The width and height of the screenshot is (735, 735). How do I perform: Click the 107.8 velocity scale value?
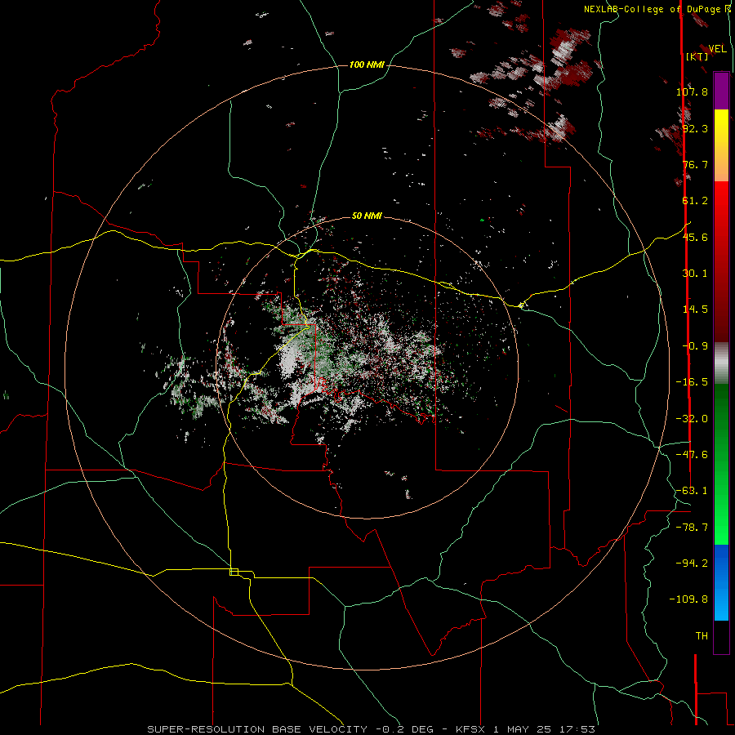692,91
